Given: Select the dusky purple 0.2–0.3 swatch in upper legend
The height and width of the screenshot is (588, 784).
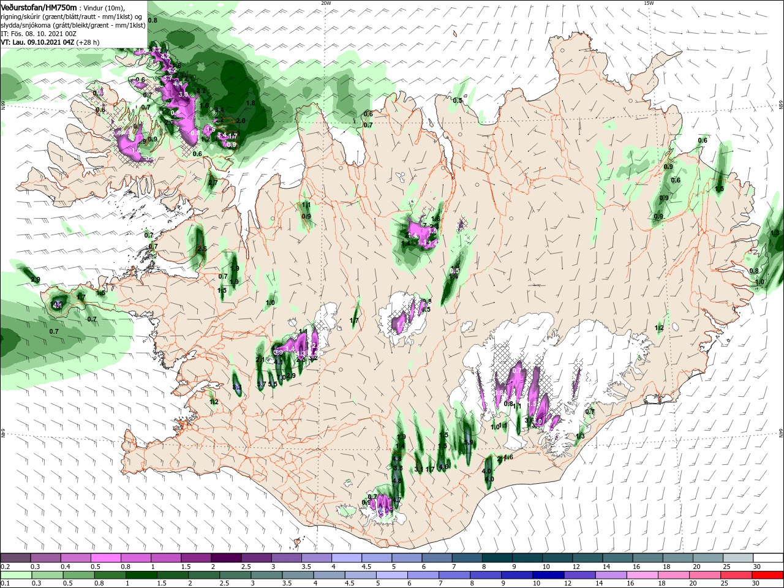Looking at the screenshot, I should 15,558.
